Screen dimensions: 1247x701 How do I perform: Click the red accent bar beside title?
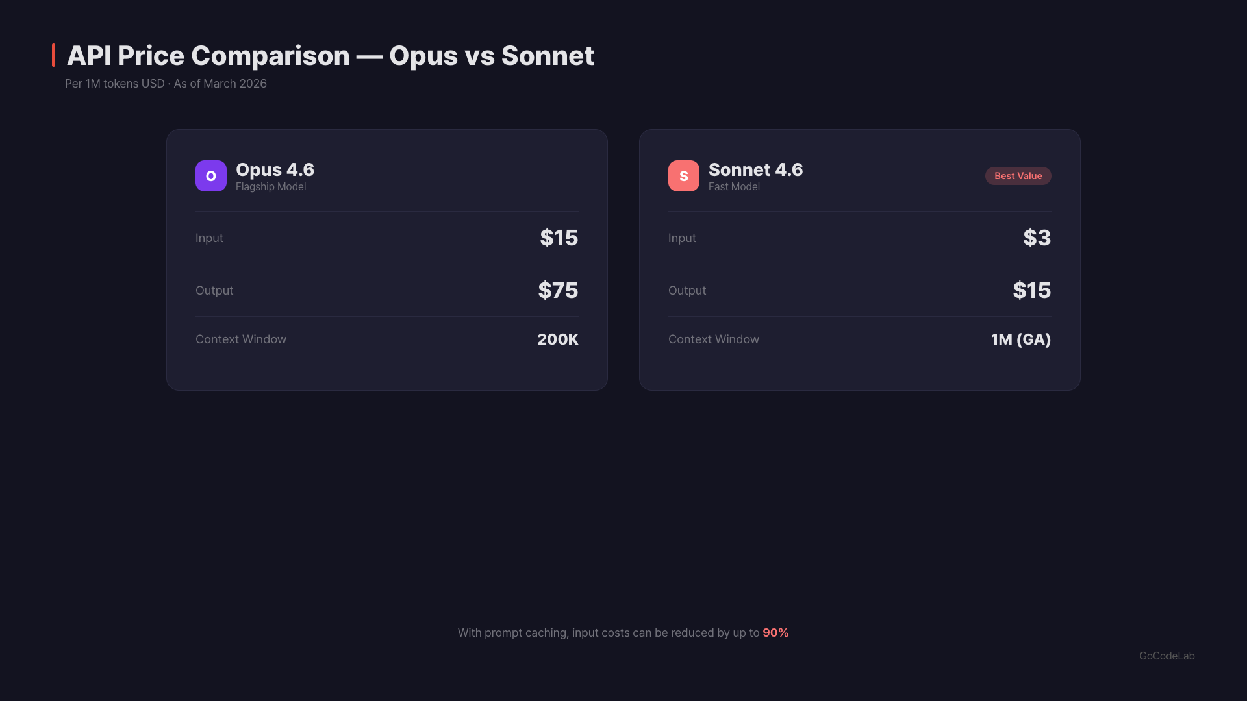pyautogui.click(x=54, y=55)
